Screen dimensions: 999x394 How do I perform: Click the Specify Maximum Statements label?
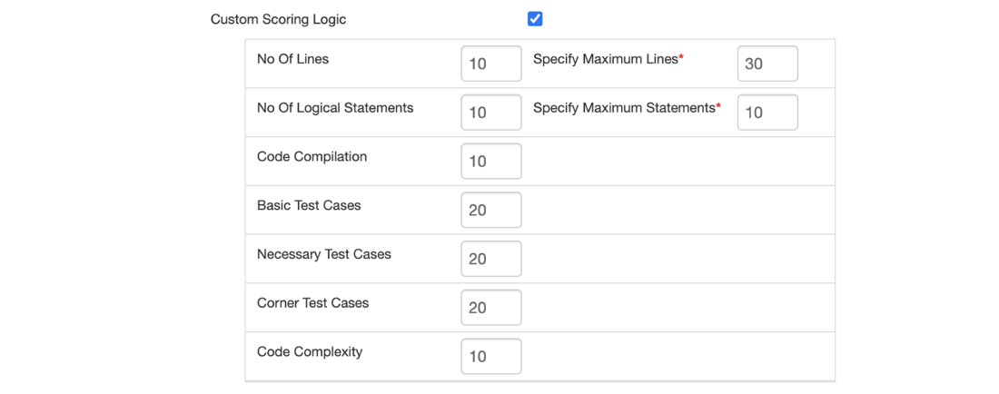tap(624, 108)
